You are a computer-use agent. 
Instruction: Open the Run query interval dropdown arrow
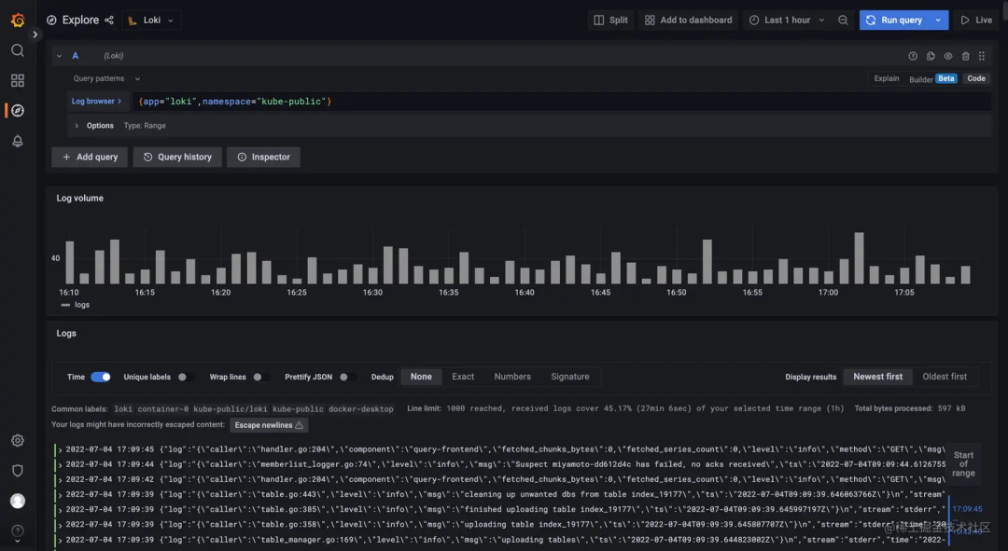pos(939,20)
